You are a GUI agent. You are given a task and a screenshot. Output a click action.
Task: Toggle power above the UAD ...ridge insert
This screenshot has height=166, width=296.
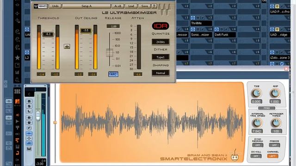[x=272, y=30]
